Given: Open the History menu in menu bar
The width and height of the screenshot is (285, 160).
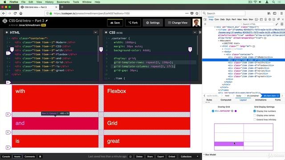Looking at the screenshot, I should tap(49, 2).
